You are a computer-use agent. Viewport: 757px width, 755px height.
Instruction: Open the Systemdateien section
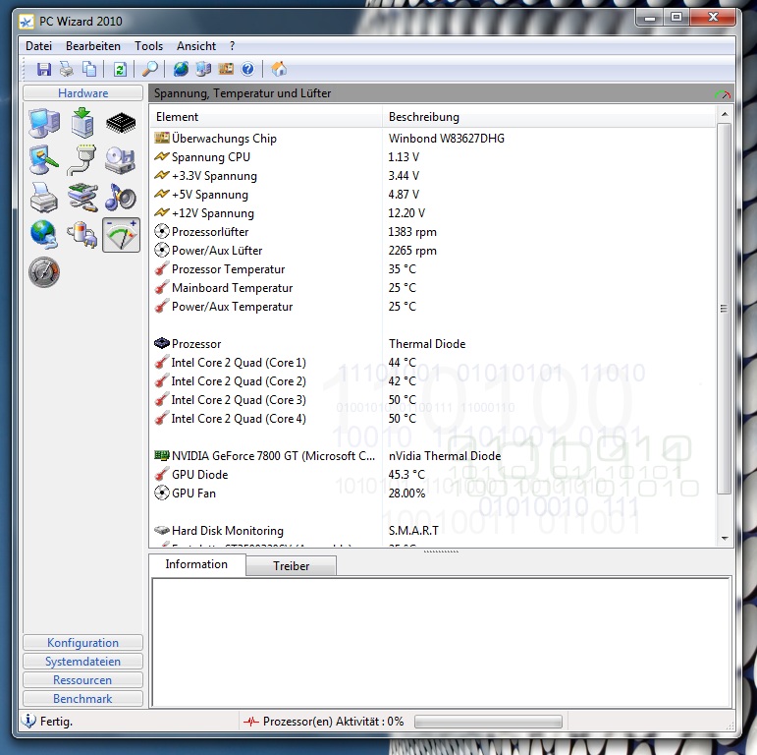pos(83,662)
